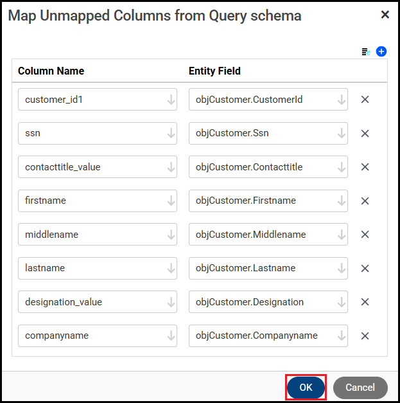
Task: Delete the firstname mapping row
Action: click(x=365, y=201)
